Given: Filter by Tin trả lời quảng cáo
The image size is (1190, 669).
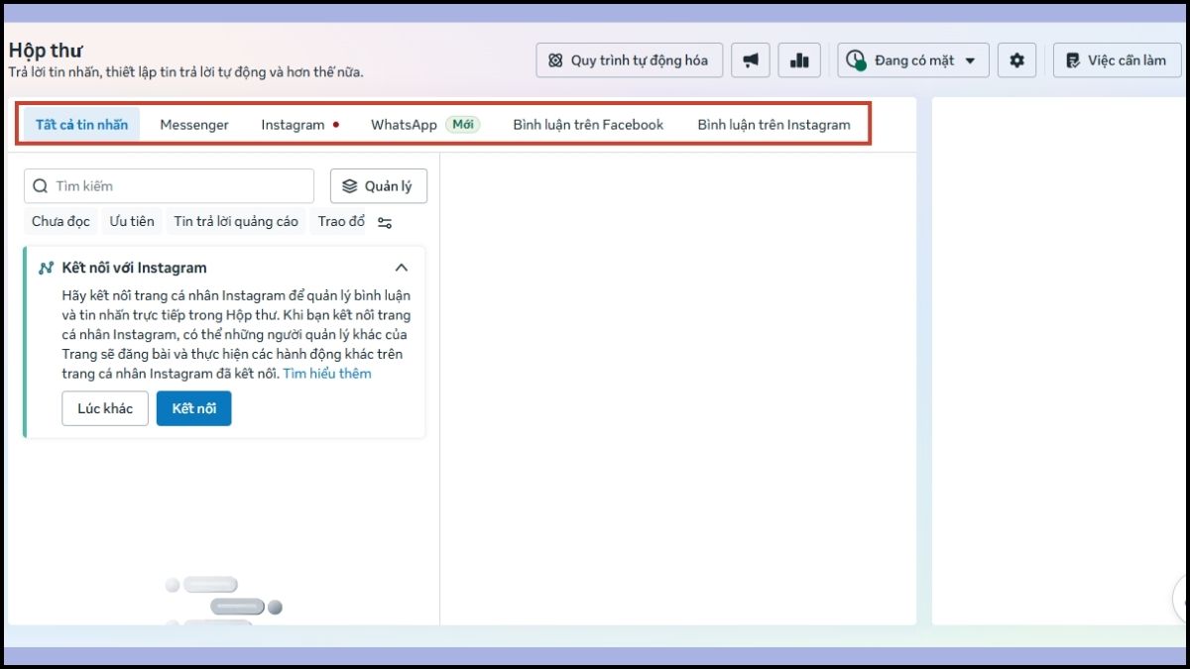Looking at the screenshot, I should click(x=236, y=221).
